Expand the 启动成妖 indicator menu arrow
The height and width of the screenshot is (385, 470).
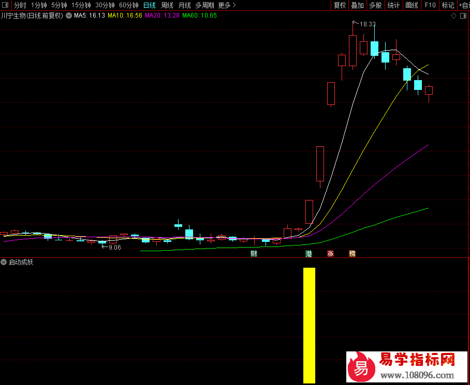point(4,262)
